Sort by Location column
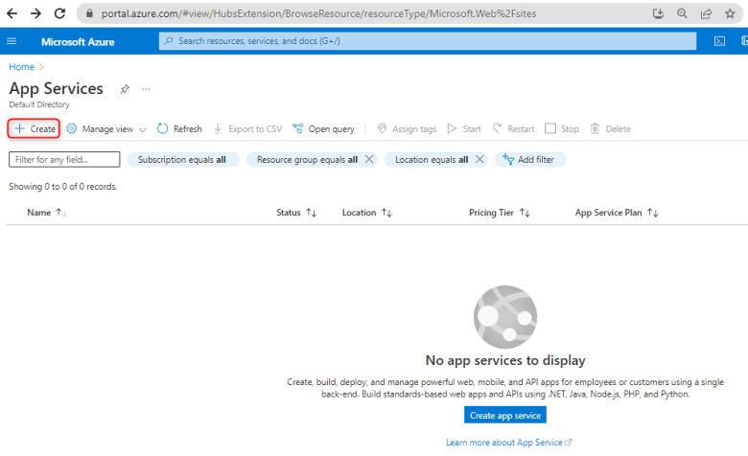 click(367, 213)
